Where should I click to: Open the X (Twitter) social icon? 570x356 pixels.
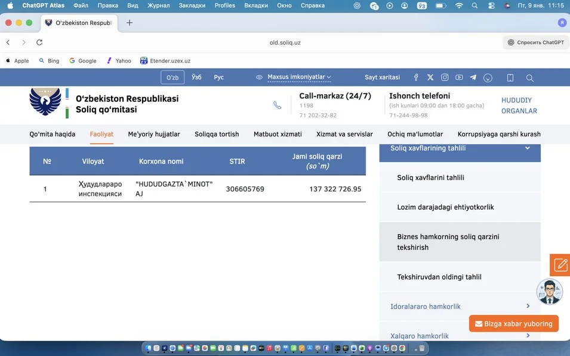(430, 78)
